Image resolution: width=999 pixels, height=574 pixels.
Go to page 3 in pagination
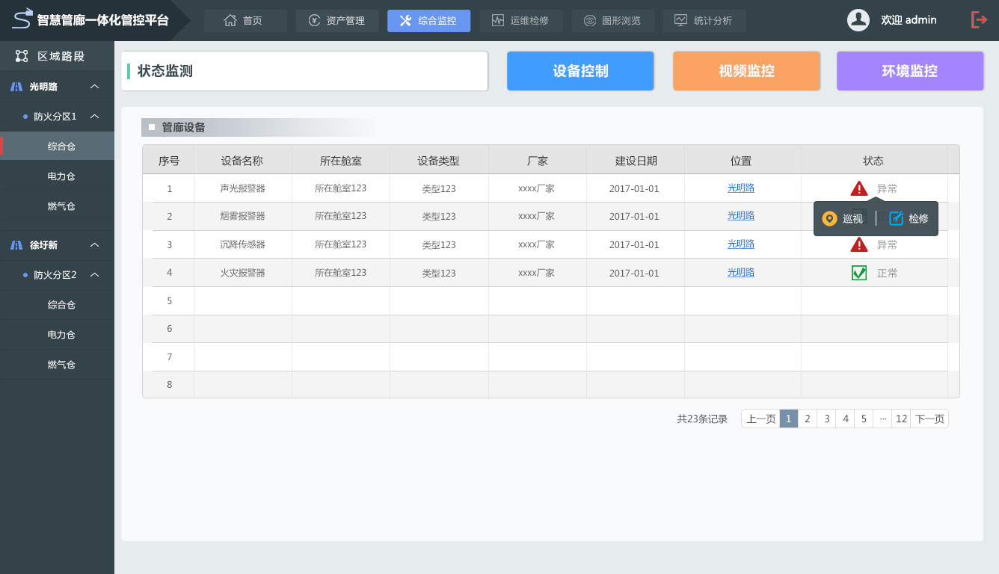[826, 419]
